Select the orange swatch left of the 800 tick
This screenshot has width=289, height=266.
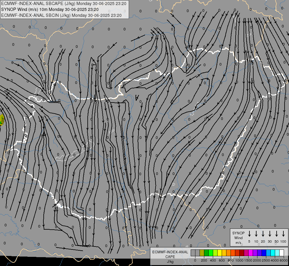(x=228, y=253)
